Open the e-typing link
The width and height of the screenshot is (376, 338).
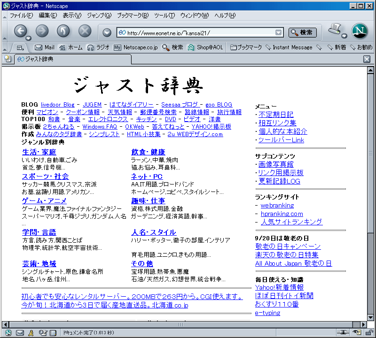[267, 313]
